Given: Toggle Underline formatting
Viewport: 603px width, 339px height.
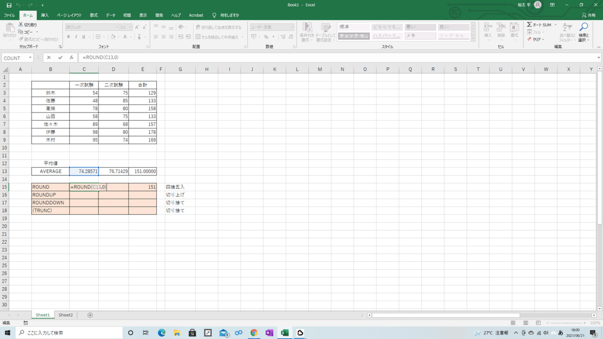Looking at the screenshot, I should pyautogui.click(x=83, y=37).
